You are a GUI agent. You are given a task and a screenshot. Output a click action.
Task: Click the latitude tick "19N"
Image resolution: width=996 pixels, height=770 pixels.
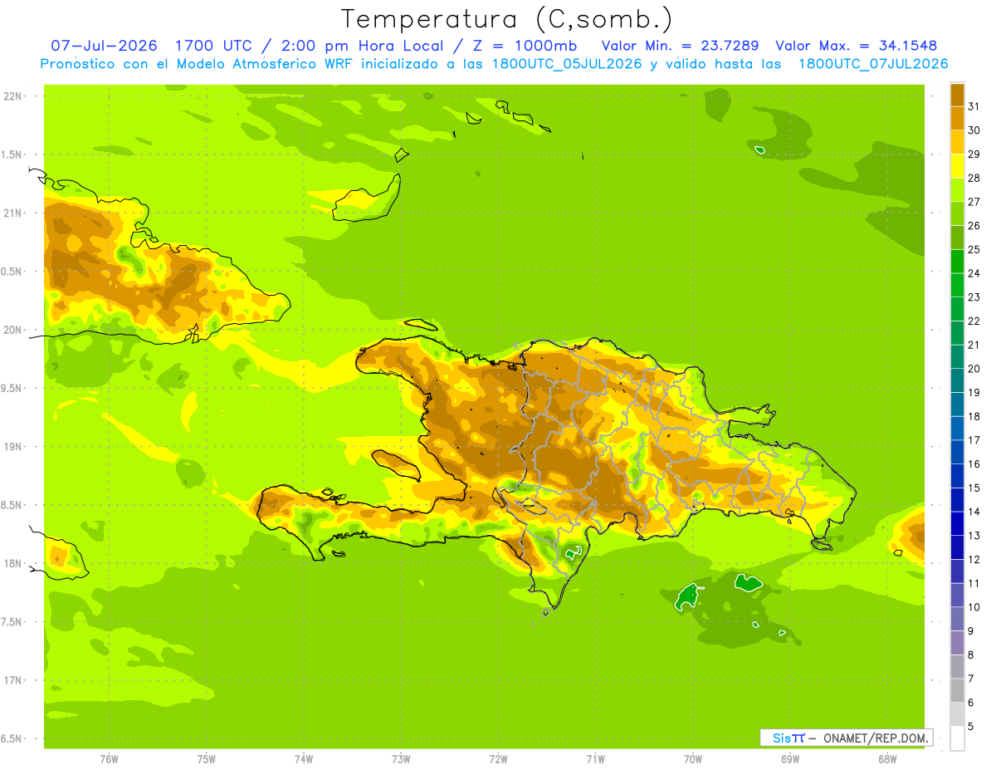[x=13, y=447]
